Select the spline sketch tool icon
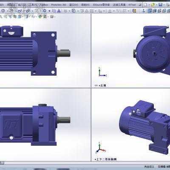Screen dimensions: 170x170 click(x=20, y=11)
